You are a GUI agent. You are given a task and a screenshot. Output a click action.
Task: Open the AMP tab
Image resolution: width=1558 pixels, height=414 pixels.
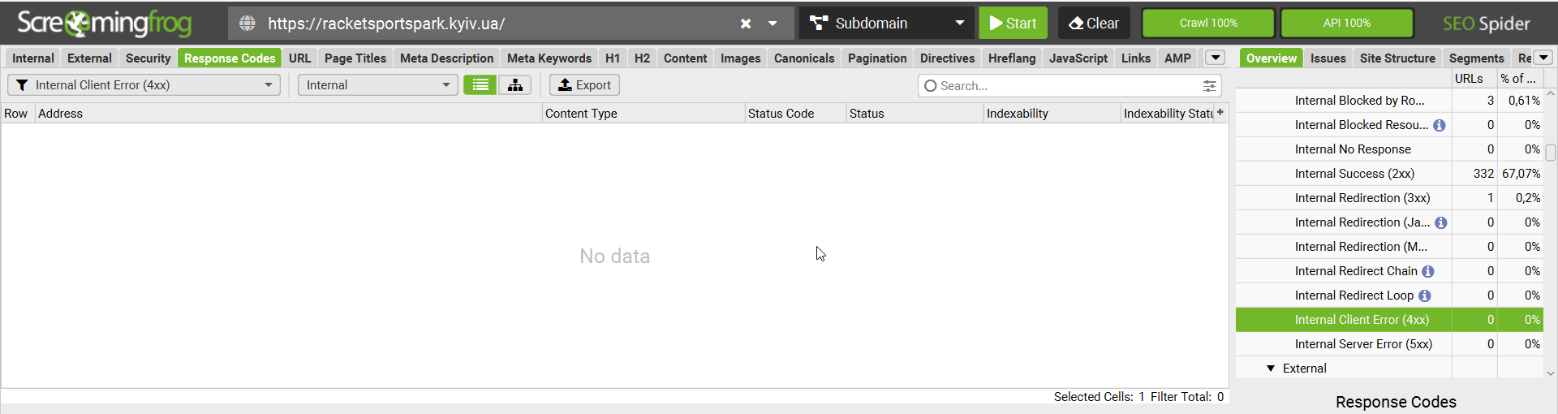click(x=1177, y=58)
